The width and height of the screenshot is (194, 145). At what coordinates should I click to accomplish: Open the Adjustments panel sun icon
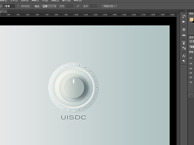coord(184,30)
